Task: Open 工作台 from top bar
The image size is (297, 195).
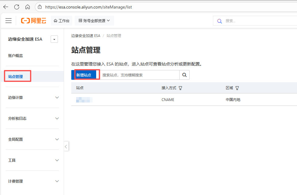Action: coord(62,21)
